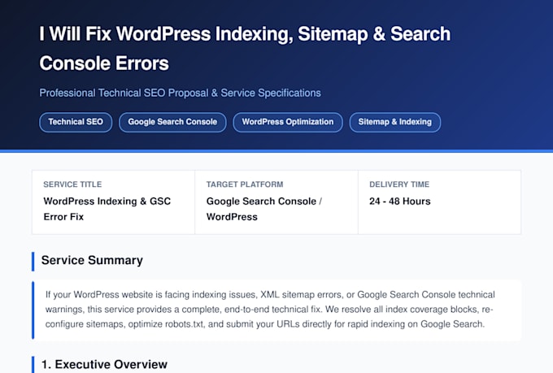
Task: Select the Google Search Console tag pill
Action: pyautogui.click(x=172, y=123)
